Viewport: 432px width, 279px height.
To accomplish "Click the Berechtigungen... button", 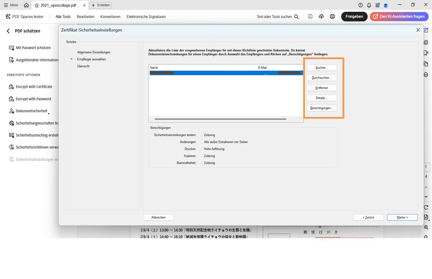I will 322,108.
